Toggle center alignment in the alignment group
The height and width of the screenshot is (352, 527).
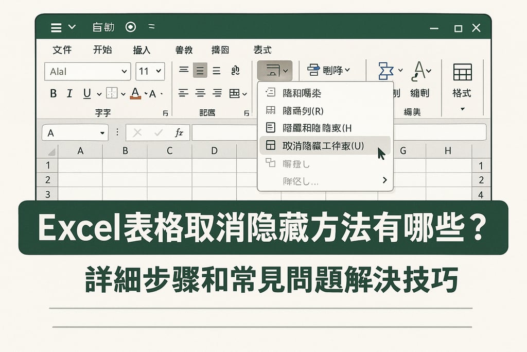199,70
